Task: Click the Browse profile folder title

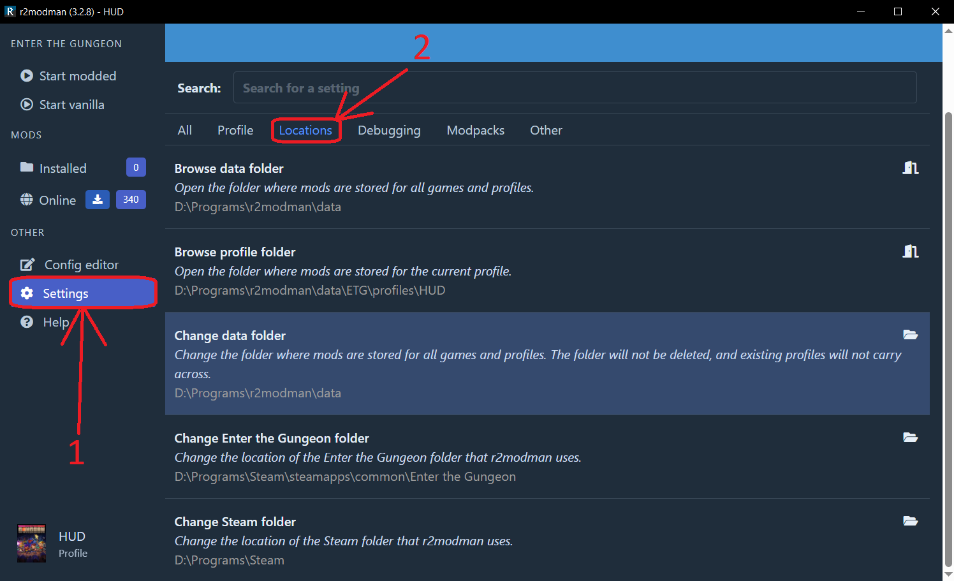Action: [235, 252]
